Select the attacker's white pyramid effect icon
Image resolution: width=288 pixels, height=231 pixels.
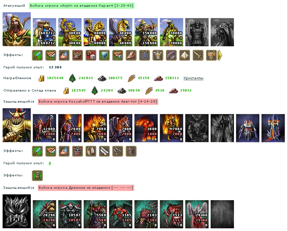click(x=185, y=55)
